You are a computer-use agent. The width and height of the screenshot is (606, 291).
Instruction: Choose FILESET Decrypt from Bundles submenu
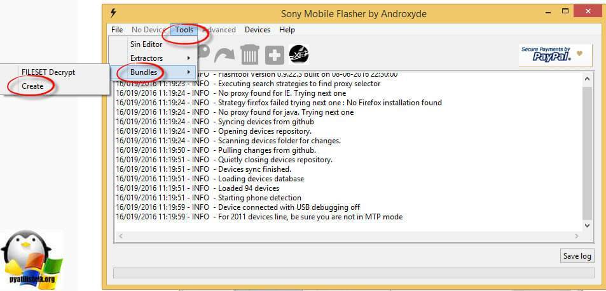[48, 72]
